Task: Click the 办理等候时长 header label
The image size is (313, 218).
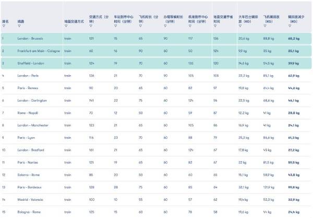Action: coord(173,19)
